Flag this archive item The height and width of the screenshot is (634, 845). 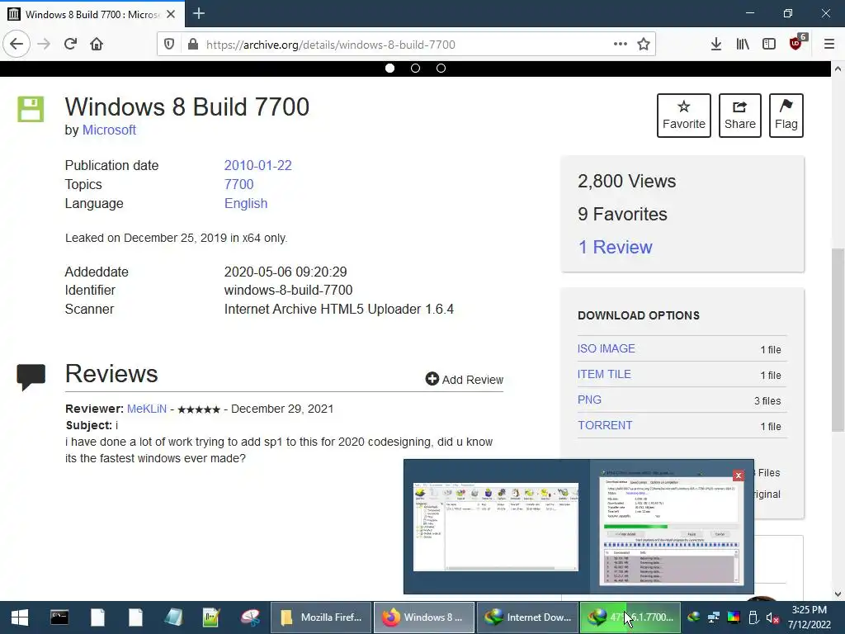point(786,116)
